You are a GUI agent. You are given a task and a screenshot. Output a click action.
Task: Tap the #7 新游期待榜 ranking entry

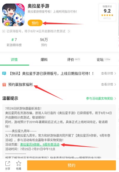tap(14, 42)
